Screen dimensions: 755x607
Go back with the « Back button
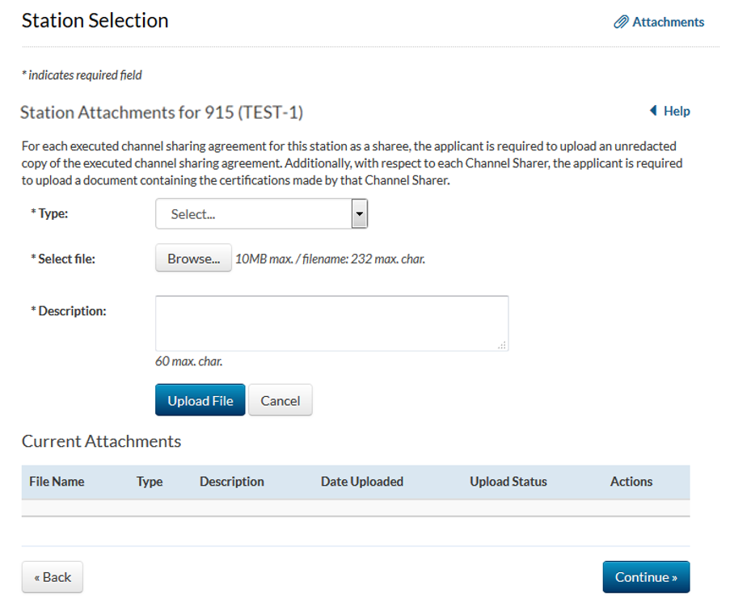(53, 577)
